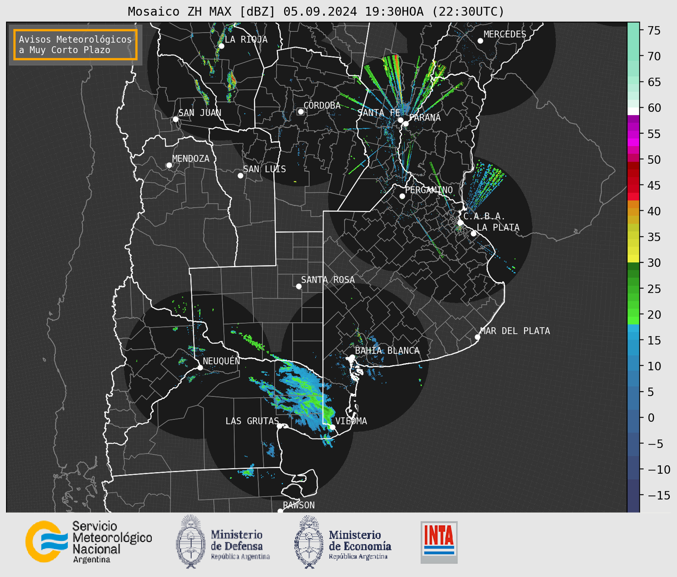The image size is (677, 577).
Task: Select the Las Grutas marker dot
Action: (280, 426)
